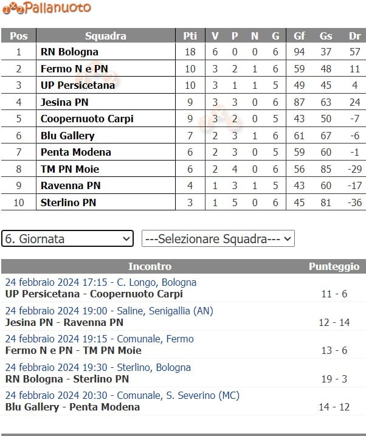Click RN Bologna team name
This screenshot has height=436, width=366.
pyautogui.click(x=69, y=52)
